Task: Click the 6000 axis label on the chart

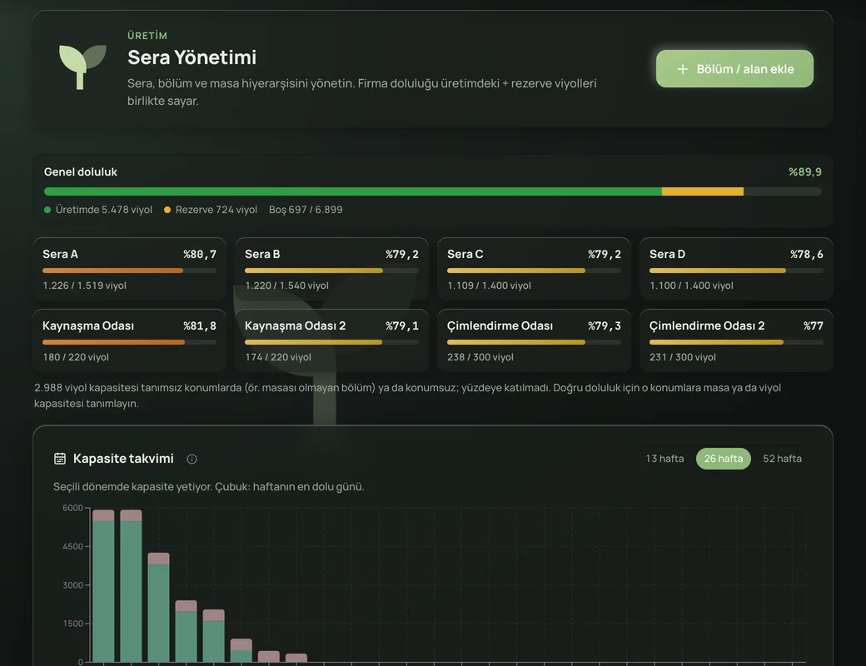Action: 72,508
